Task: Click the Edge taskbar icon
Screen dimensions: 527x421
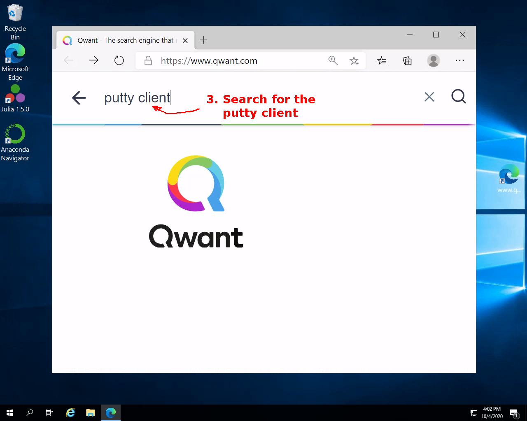Action: point(110,413)
